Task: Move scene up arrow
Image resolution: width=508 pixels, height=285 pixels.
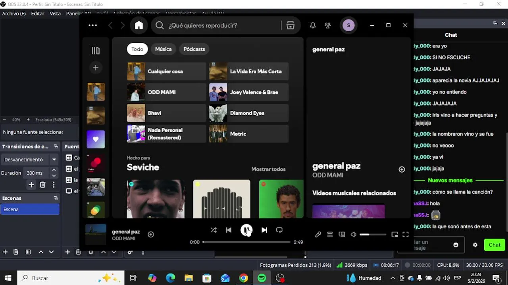Action: 40,252
